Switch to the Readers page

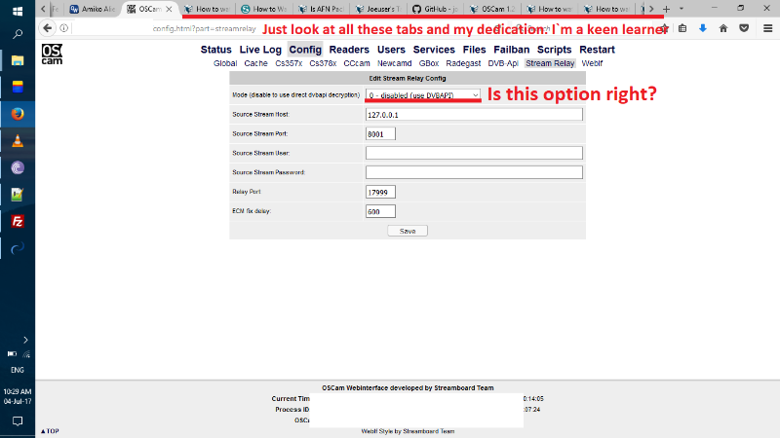[349, 50]
